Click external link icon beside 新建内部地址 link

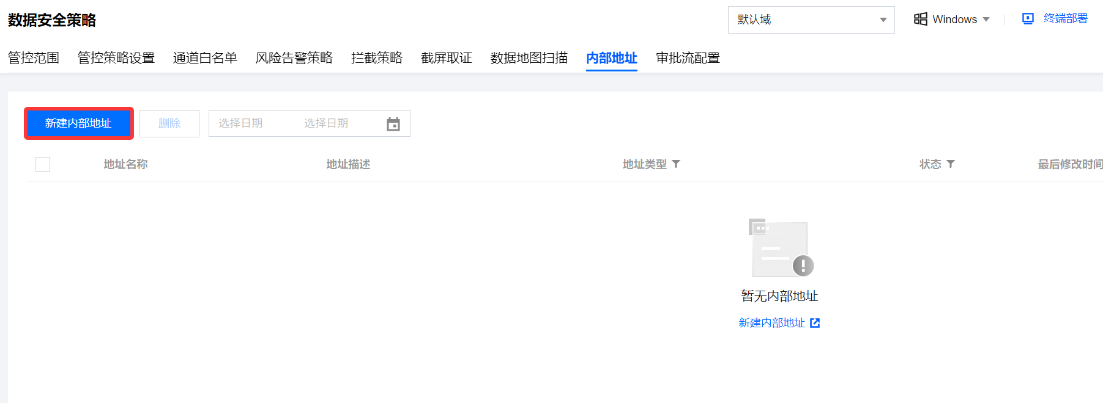pos(815,323)
